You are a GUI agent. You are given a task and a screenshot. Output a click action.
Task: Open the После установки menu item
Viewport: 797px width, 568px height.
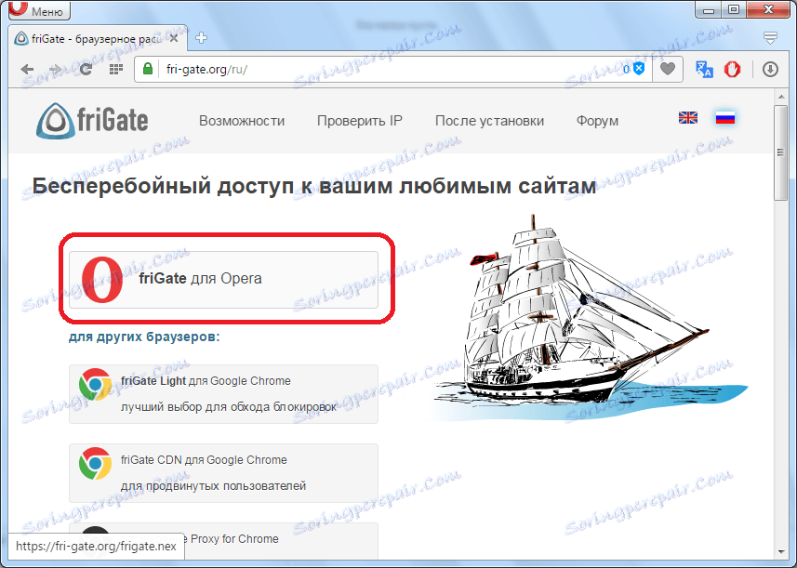point(489,121)
